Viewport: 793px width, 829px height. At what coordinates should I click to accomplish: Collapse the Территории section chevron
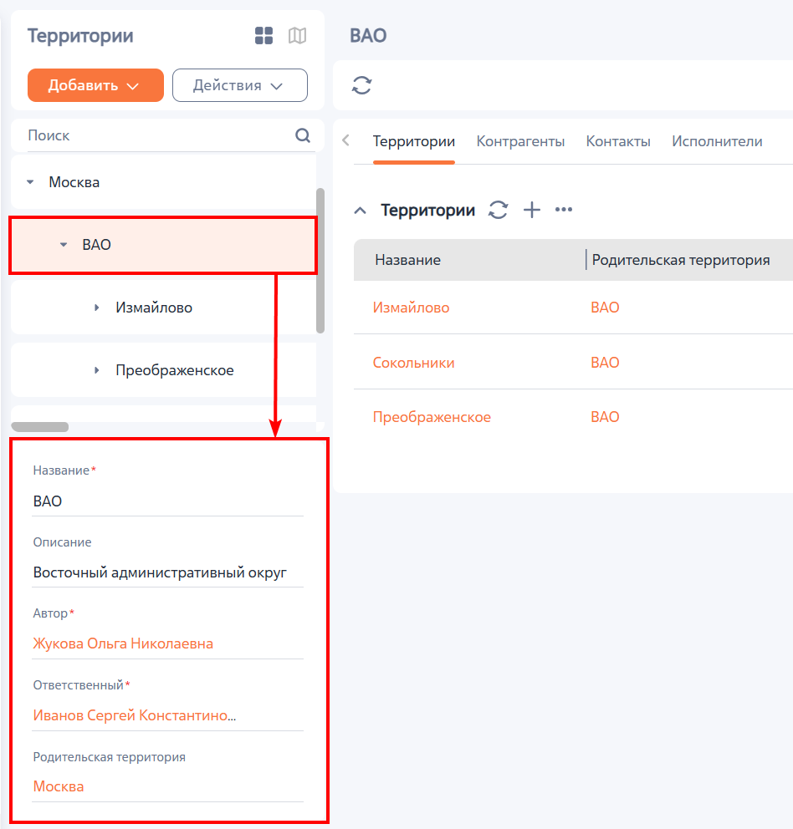[360, 211]
